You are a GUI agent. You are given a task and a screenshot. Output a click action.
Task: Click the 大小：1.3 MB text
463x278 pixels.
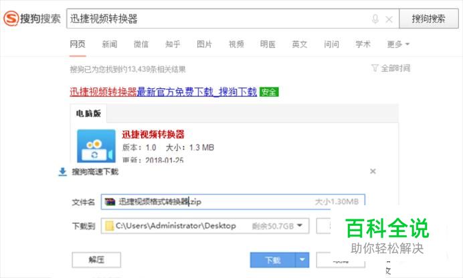click(190, 148)
